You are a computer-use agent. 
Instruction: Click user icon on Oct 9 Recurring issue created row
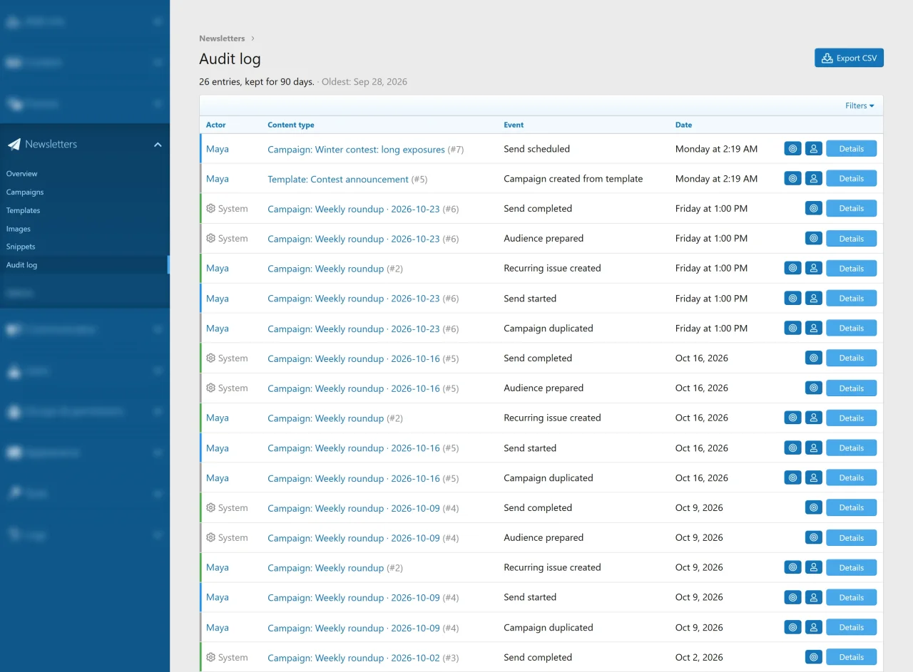(x=814, y=568)
